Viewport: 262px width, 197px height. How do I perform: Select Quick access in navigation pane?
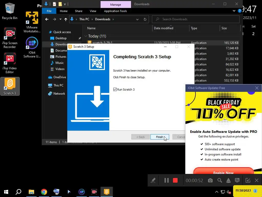(62, 32)
